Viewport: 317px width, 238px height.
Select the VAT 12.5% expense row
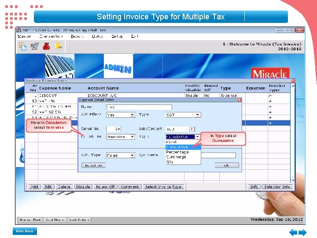click(x=50, y=112)
